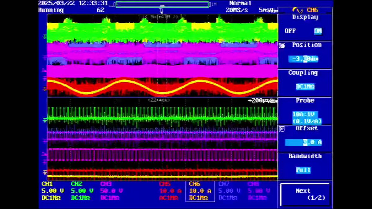Open the Coupling soft key label

(x=303, y=73)
